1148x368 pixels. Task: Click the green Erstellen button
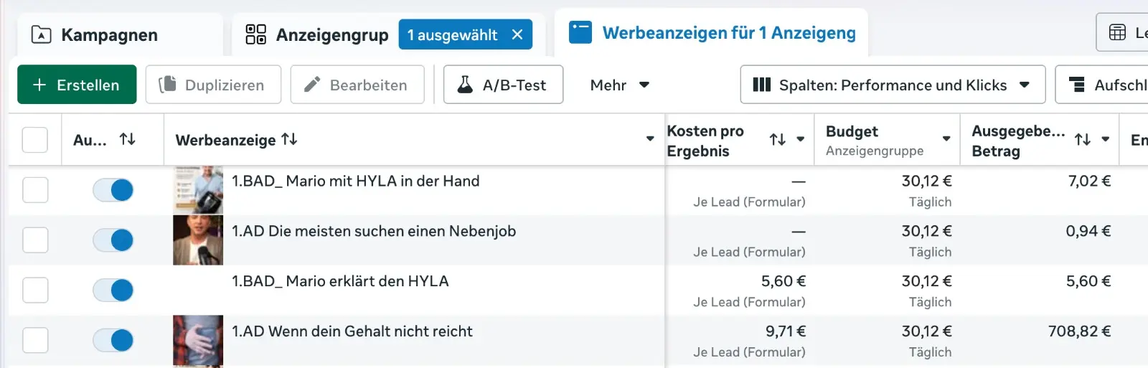click(77, 85)
